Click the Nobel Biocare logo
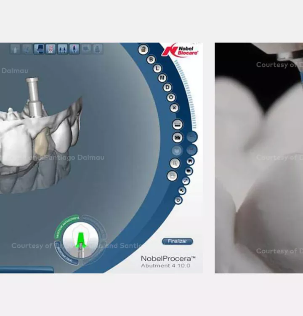303x316 pixels. coord(180,50)
